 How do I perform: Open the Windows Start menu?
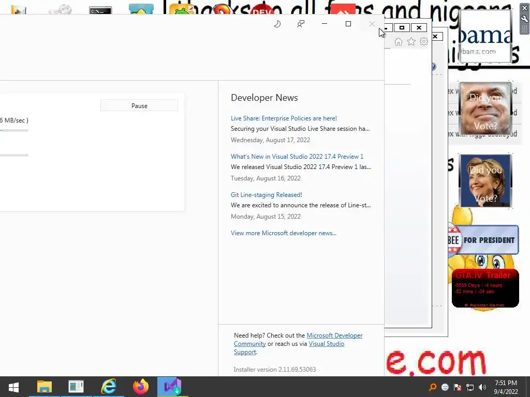[13, 387]
